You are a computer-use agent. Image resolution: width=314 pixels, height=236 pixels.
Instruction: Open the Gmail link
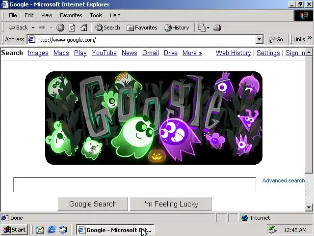(x=151, y=53)
